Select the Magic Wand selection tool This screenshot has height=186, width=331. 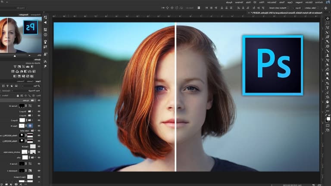pyautogui.click(x=328, y=32)
